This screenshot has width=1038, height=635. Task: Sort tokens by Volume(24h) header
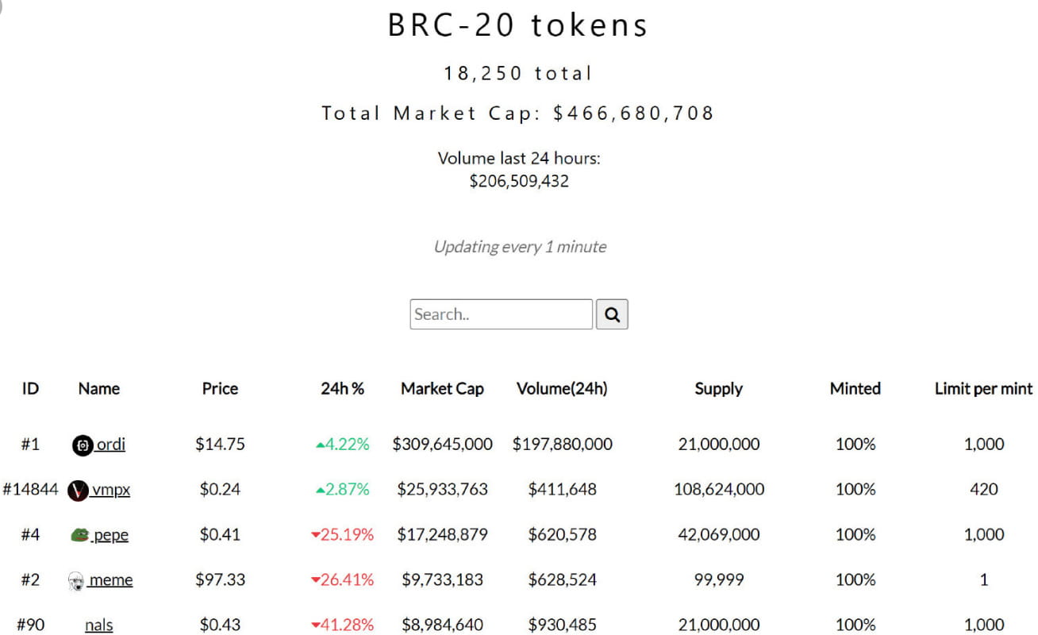coord(562,388)
